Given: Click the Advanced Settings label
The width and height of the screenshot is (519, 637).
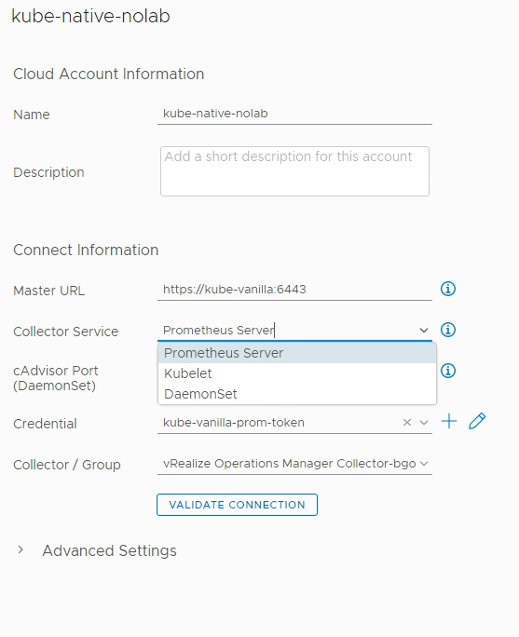Looking at the screenshot, I should 109,551.
